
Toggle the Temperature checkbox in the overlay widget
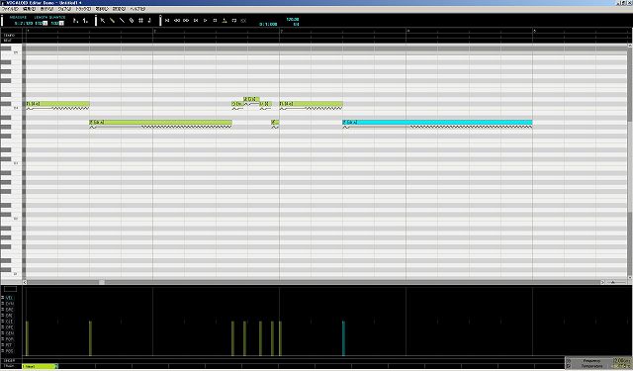coord(570,366)
